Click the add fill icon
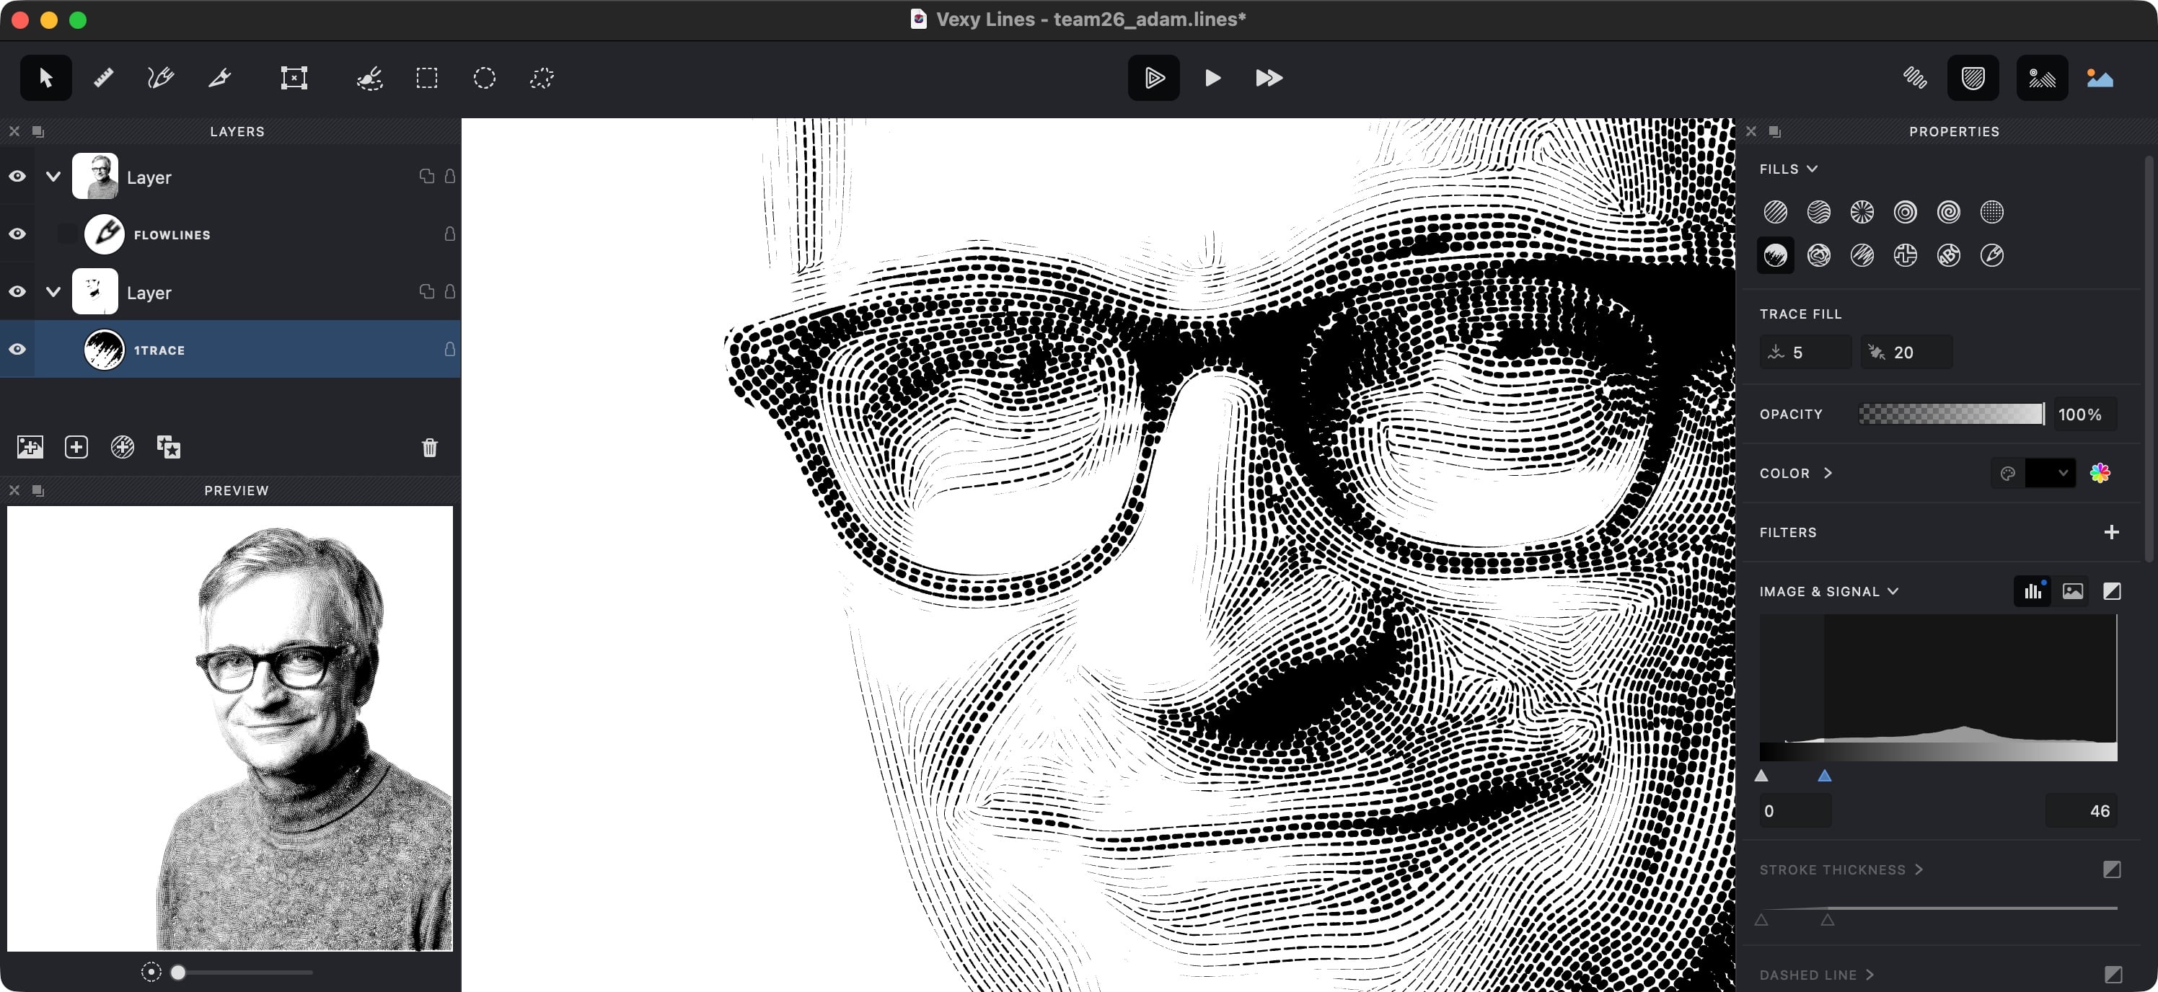The image size is (2158, 992). tap(123, 447)
